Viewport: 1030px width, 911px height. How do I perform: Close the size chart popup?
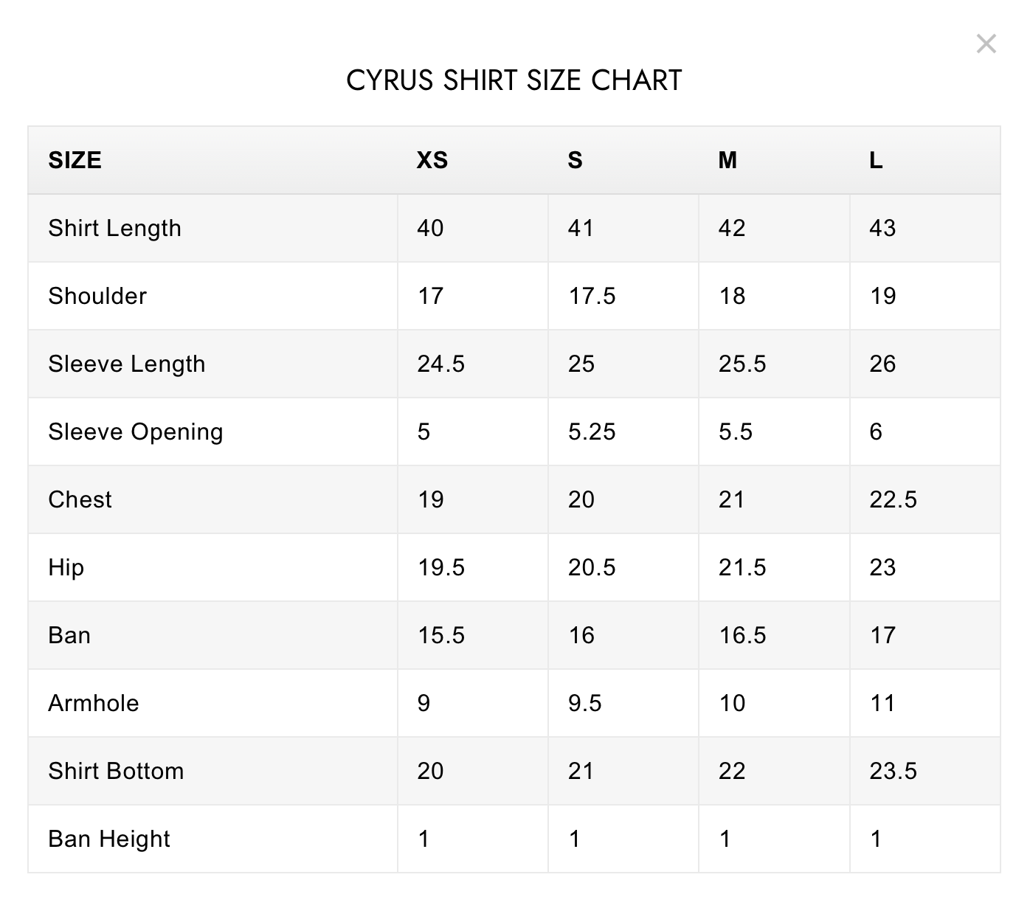[986, 44]
